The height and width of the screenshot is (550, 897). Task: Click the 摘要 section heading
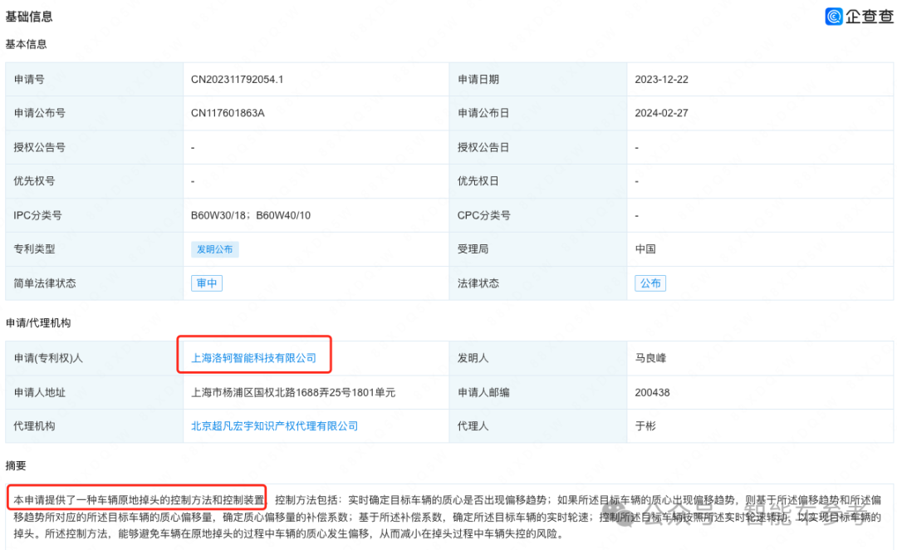[16, 465]
